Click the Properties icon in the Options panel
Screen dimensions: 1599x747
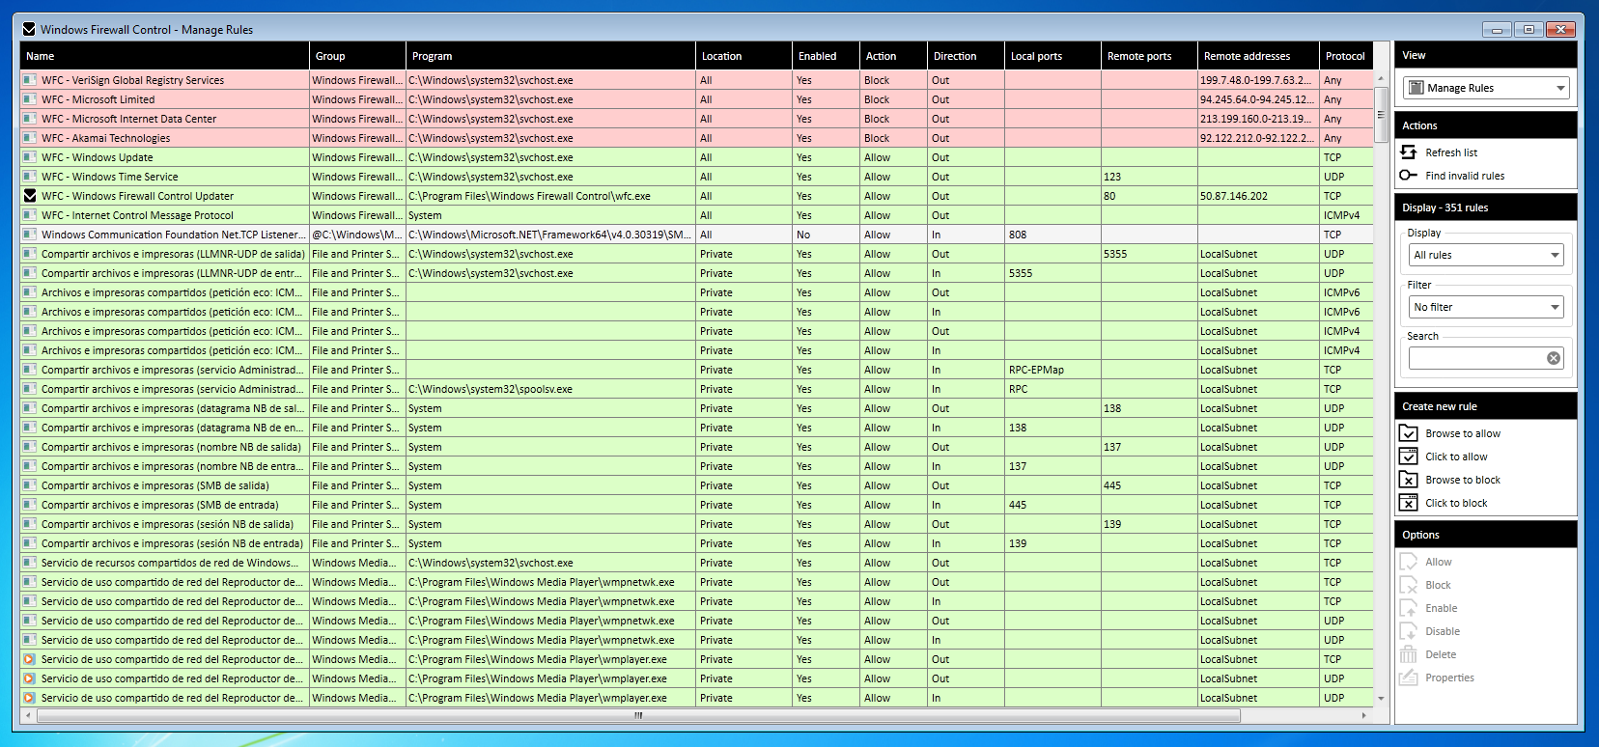(1409, 678)
